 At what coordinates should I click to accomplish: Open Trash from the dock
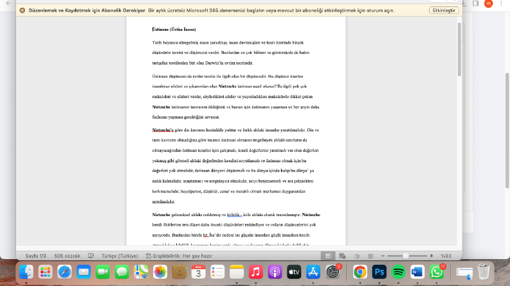point(484,272)
